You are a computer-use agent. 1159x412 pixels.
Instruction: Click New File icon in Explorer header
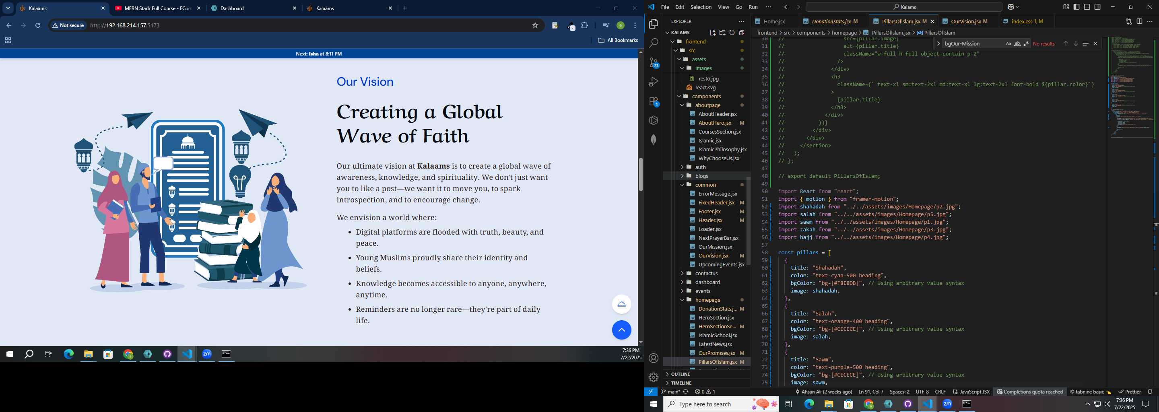713,32
